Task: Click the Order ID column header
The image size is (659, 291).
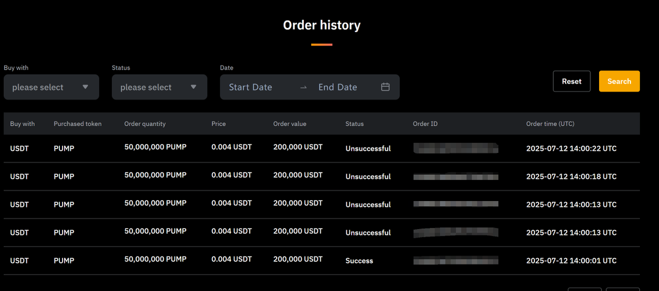Action: pyautogui.click(x=425, y=124)
